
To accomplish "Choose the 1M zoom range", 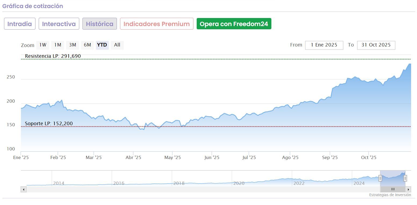I will pyautogui.click(x=58, y=45).
